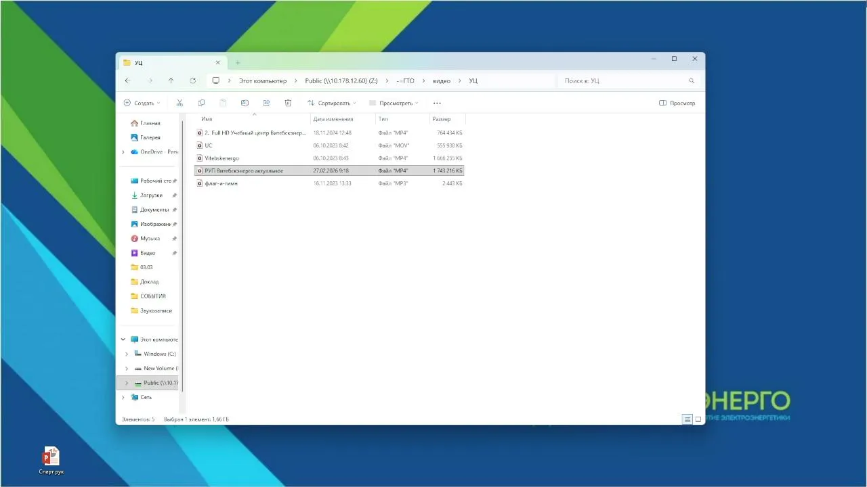Screen dimensions: 867x487
Task: Sort by the Дата изменения column header
Action: coord(343,119)
